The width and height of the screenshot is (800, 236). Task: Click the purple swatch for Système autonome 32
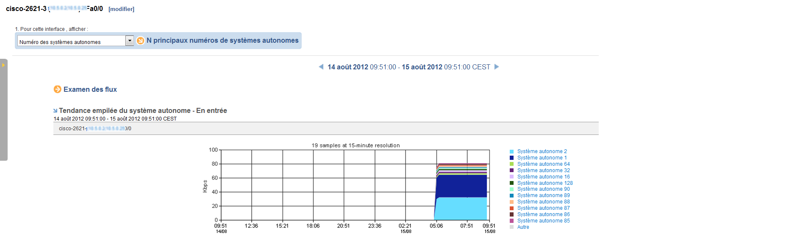point(512,170)
